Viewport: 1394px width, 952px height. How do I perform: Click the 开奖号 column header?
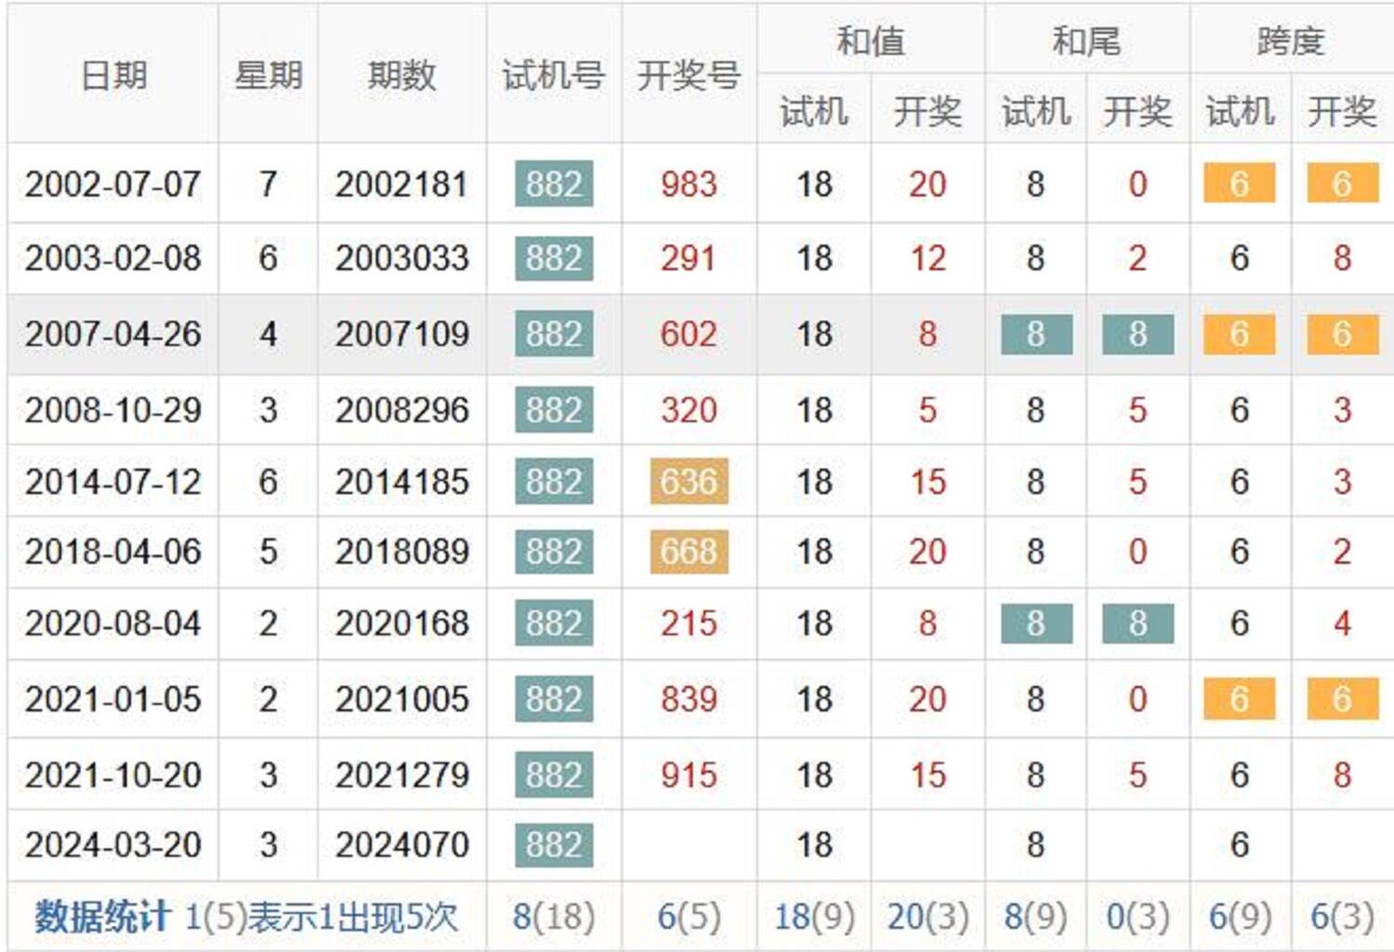pos(689,75)
